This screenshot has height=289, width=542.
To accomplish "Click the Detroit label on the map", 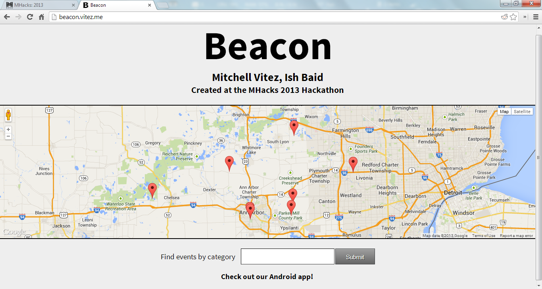I will (453, 193).
